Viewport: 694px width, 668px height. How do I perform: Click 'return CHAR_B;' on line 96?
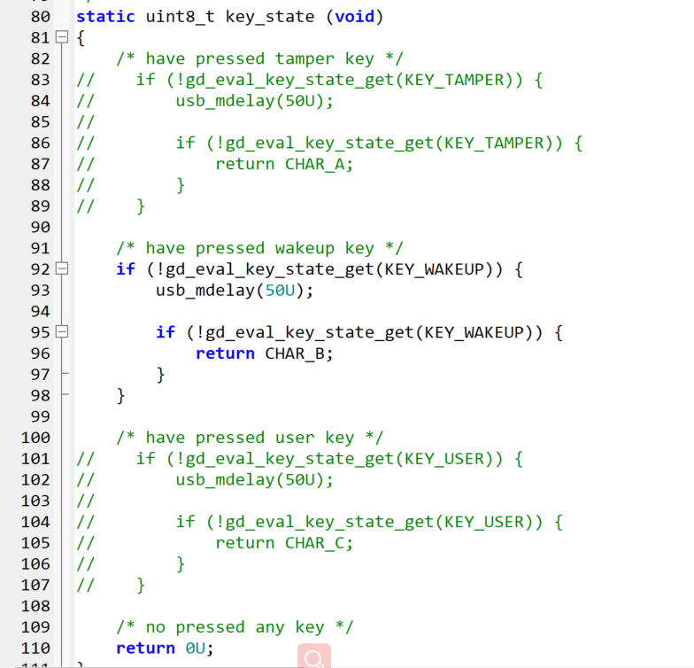tap(264, 353)
